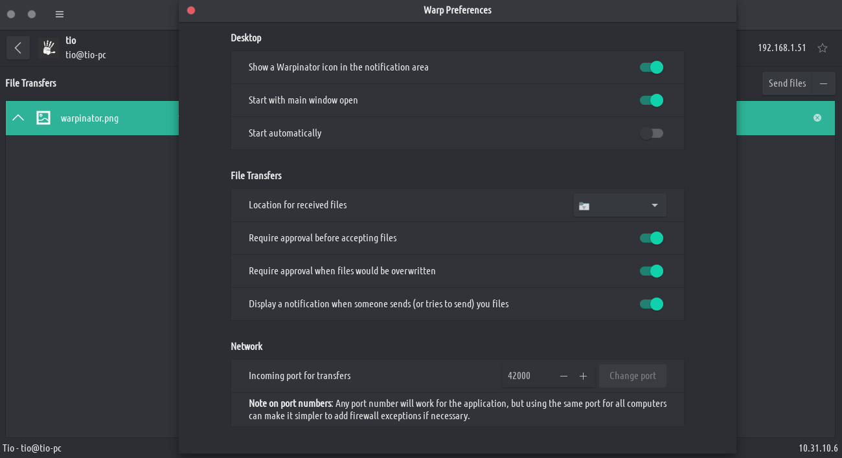
Task: Disable Start with main window open
Action: point(652,100)
